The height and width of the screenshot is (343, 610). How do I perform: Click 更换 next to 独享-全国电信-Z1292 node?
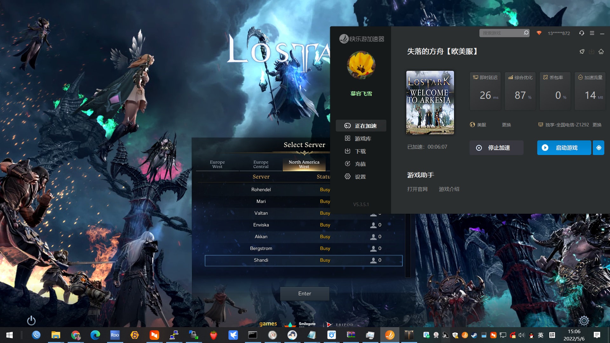pos(597,125)
